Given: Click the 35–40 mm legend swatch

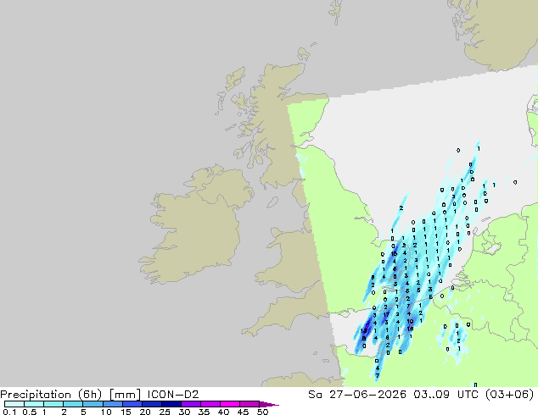Looking at the screenshot, I should click(210, 404).
